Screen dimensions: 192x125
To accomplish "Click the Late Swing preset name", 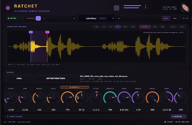I will (91, 18).
